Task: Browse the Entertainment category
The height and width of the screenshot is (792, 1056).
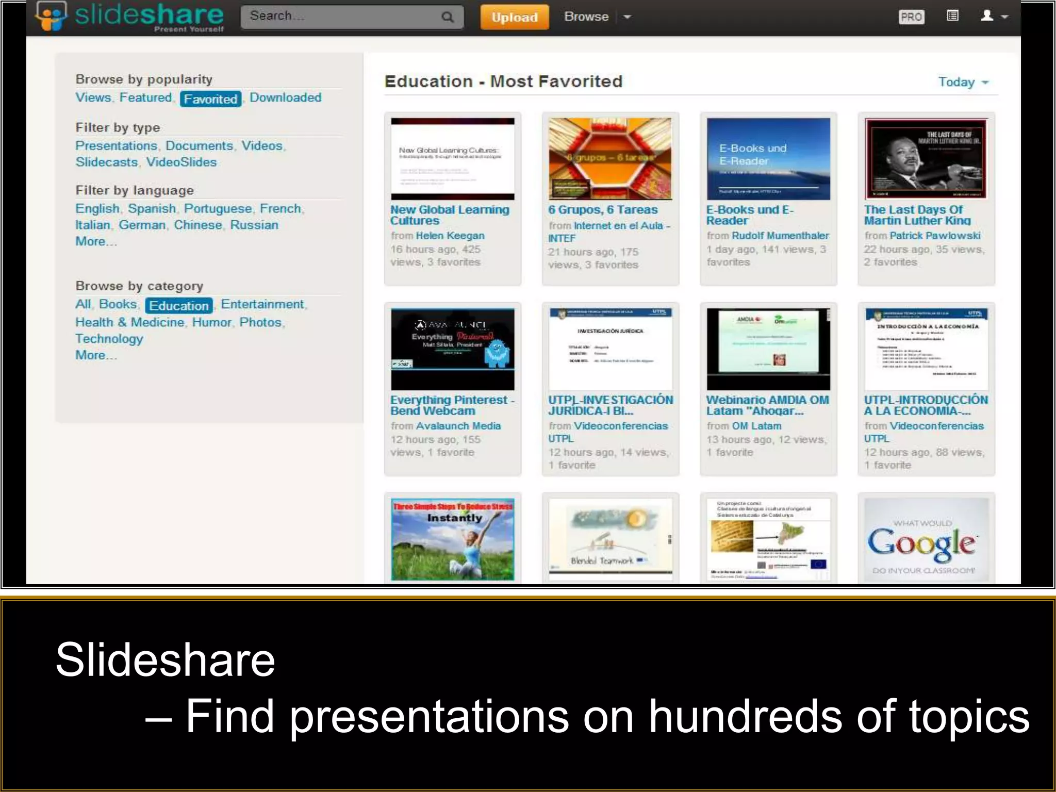Action: pos(262,304)
